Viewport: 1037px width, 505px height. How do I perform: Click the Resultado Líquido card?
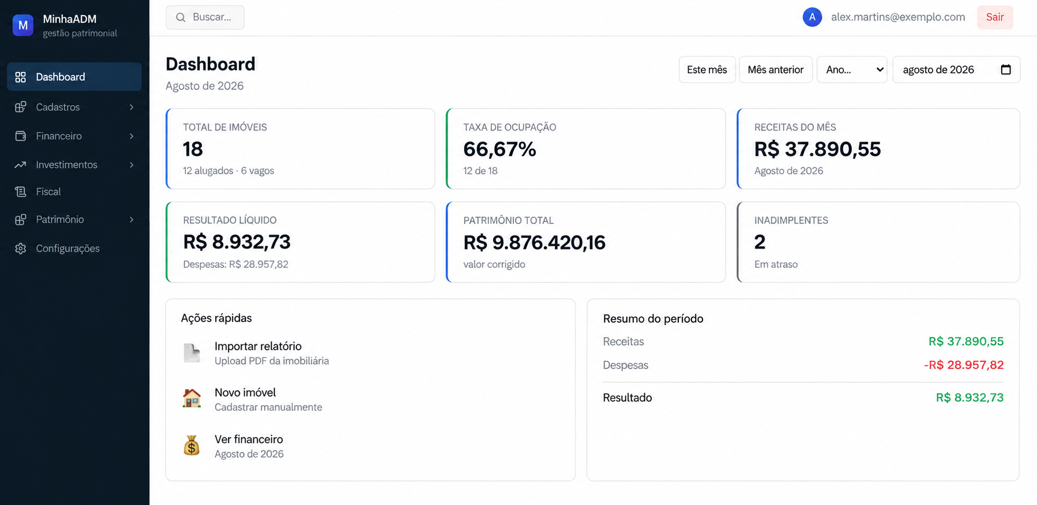pyautogui.click(x=300, y=242)
